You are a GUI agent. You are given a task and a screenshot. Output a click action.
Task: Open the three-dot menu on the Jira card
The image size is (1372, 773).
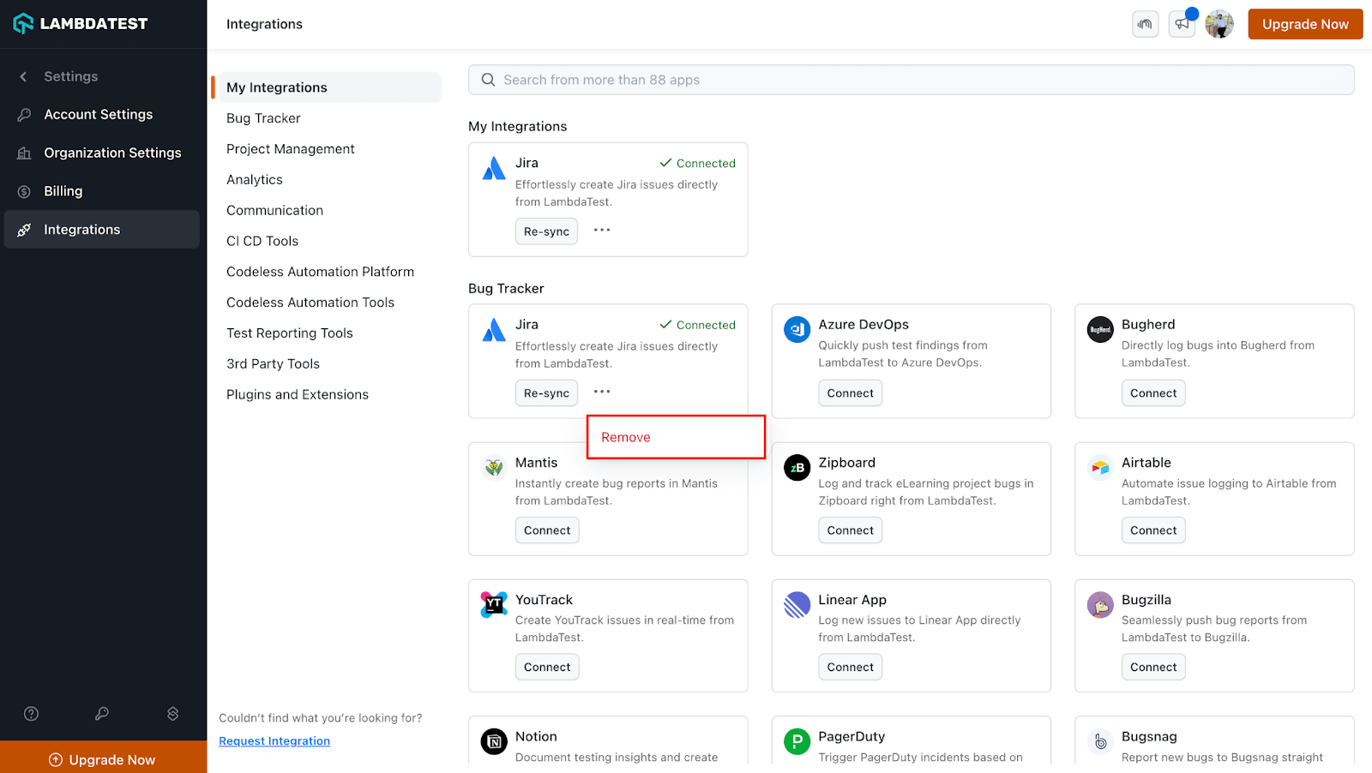[602, 231]
